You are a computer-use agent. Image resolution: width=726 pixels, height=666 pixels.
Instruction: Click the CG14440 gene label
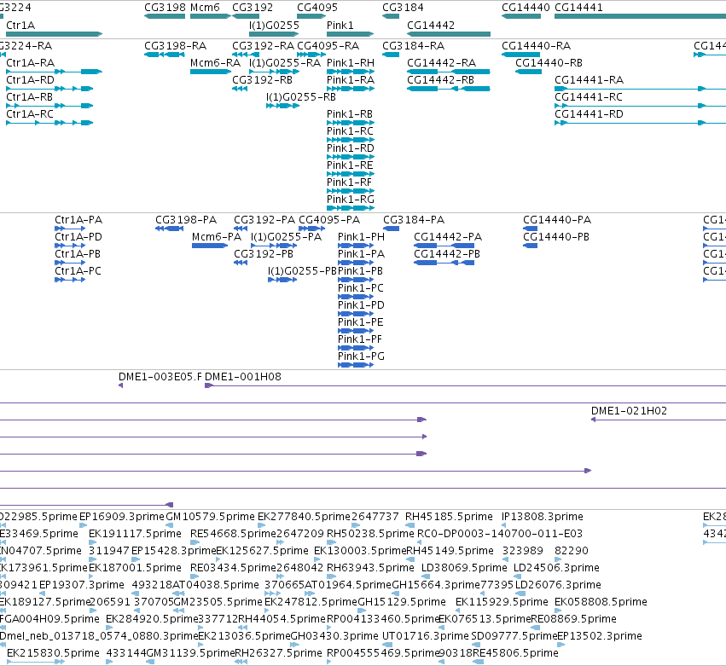(x=526, y=8)
